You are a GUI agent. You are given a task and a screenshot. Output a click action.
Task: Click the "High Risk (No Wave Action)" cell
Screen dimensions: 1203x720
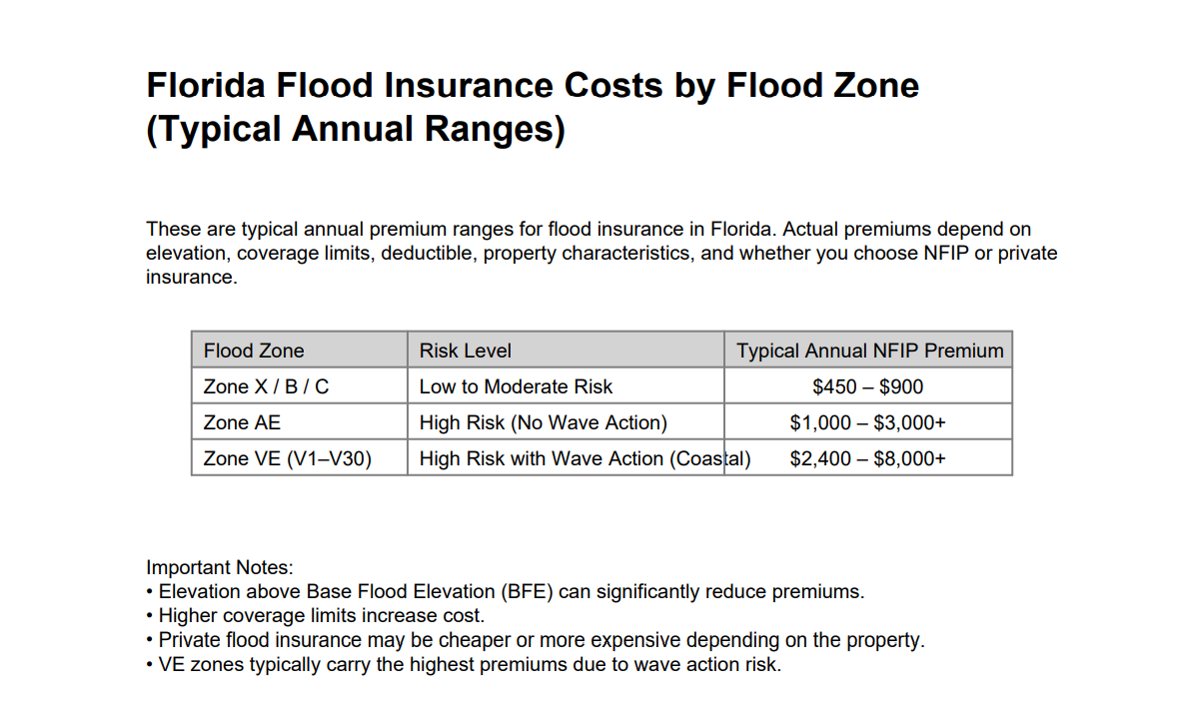tap(543, 422)
